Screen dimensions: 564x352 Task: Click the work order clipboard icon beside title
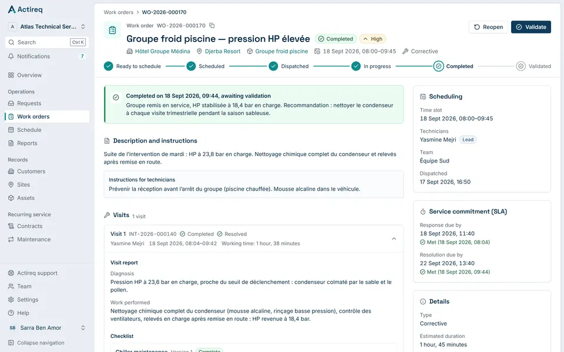[x=112, y=30]
